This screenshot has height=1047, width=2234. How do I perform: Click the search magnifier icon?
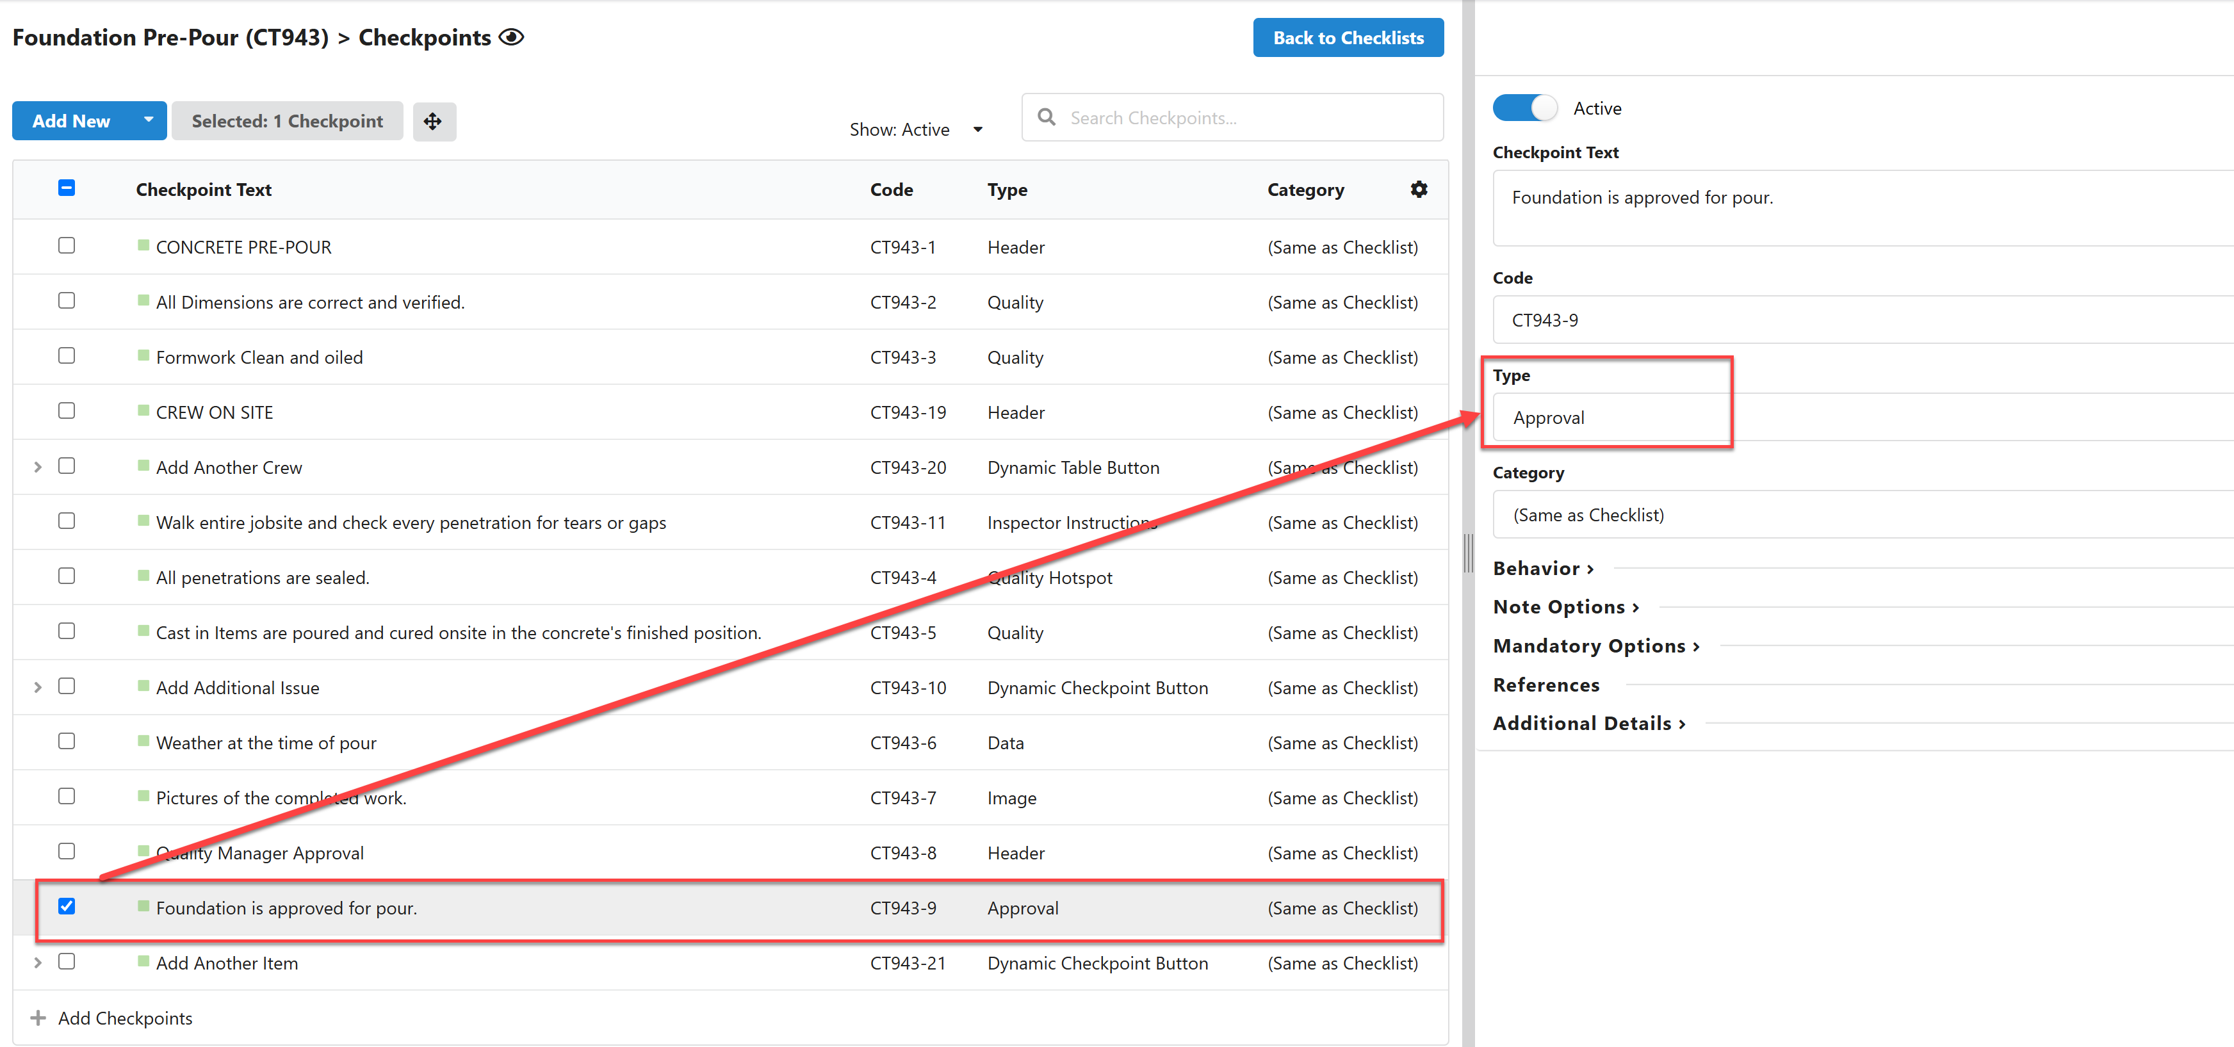1047,117
